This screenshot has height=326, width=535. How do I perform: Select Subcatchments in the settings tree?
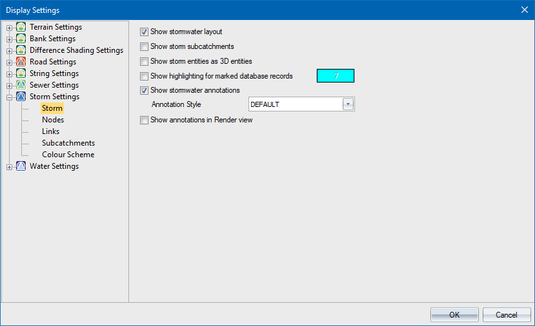pyautogui.click(x=68, y=143)
